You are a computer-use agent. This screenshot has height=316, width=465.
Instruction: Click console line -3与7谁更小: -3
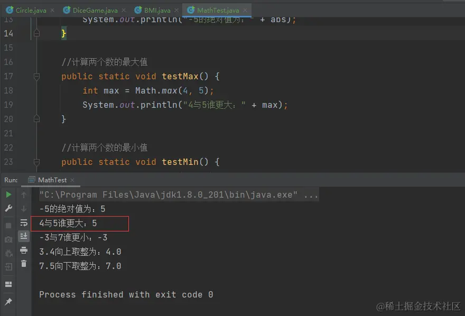(73, 237)
